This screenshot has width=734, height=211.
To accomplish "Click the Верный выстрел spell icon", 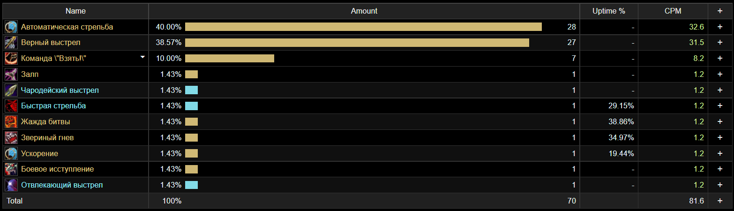I will tap(11, 43).
